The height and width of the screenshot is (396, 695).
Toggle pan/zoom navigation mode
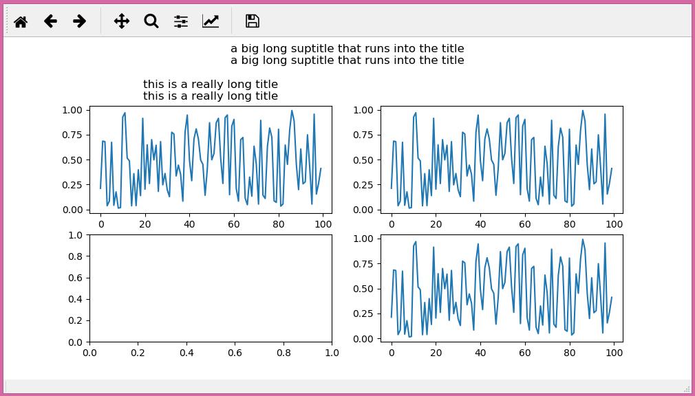pos(121,21)
